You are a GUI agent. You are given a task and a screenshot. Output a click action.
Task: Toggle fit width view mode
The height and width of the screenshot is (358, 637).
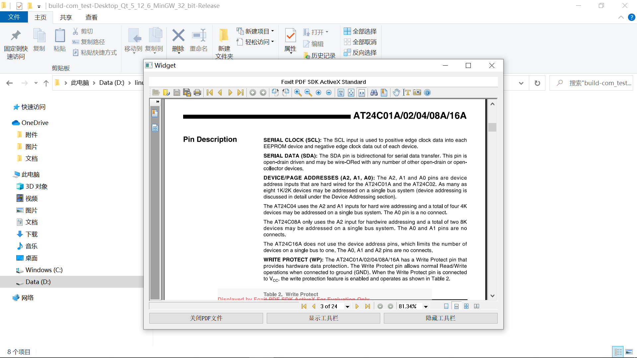[x=362, y=93]
